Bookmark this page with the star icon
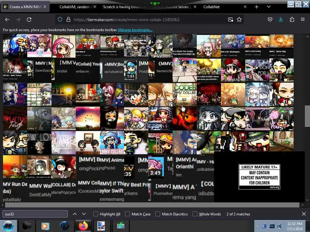 [239, 20]
